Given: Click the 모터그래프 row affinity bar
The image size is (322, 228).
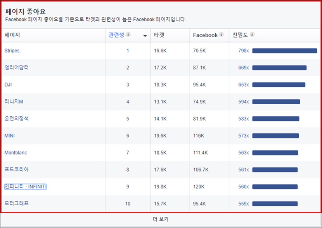Looking at the screenshot, I should pos(275,204).
